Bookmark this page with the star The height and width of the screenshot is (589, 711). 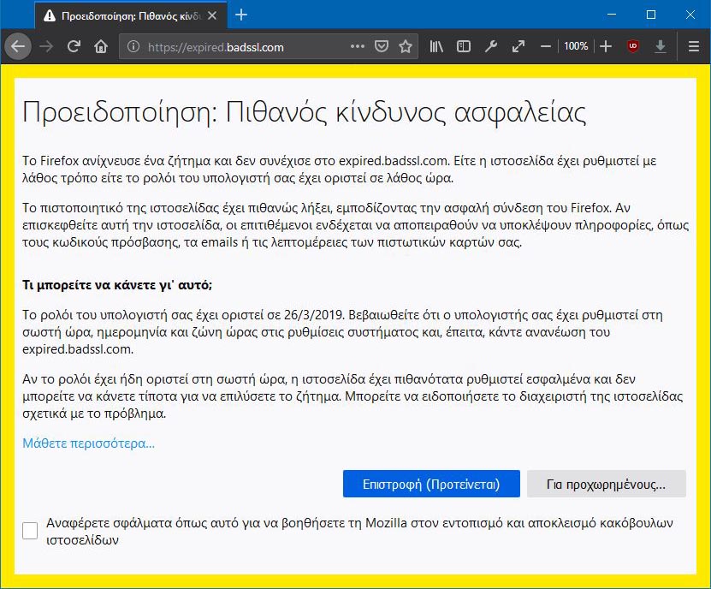click(x=406, y=46)
